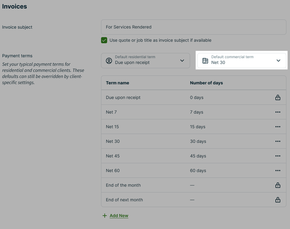Click the Number of days column header

[206, 83]
